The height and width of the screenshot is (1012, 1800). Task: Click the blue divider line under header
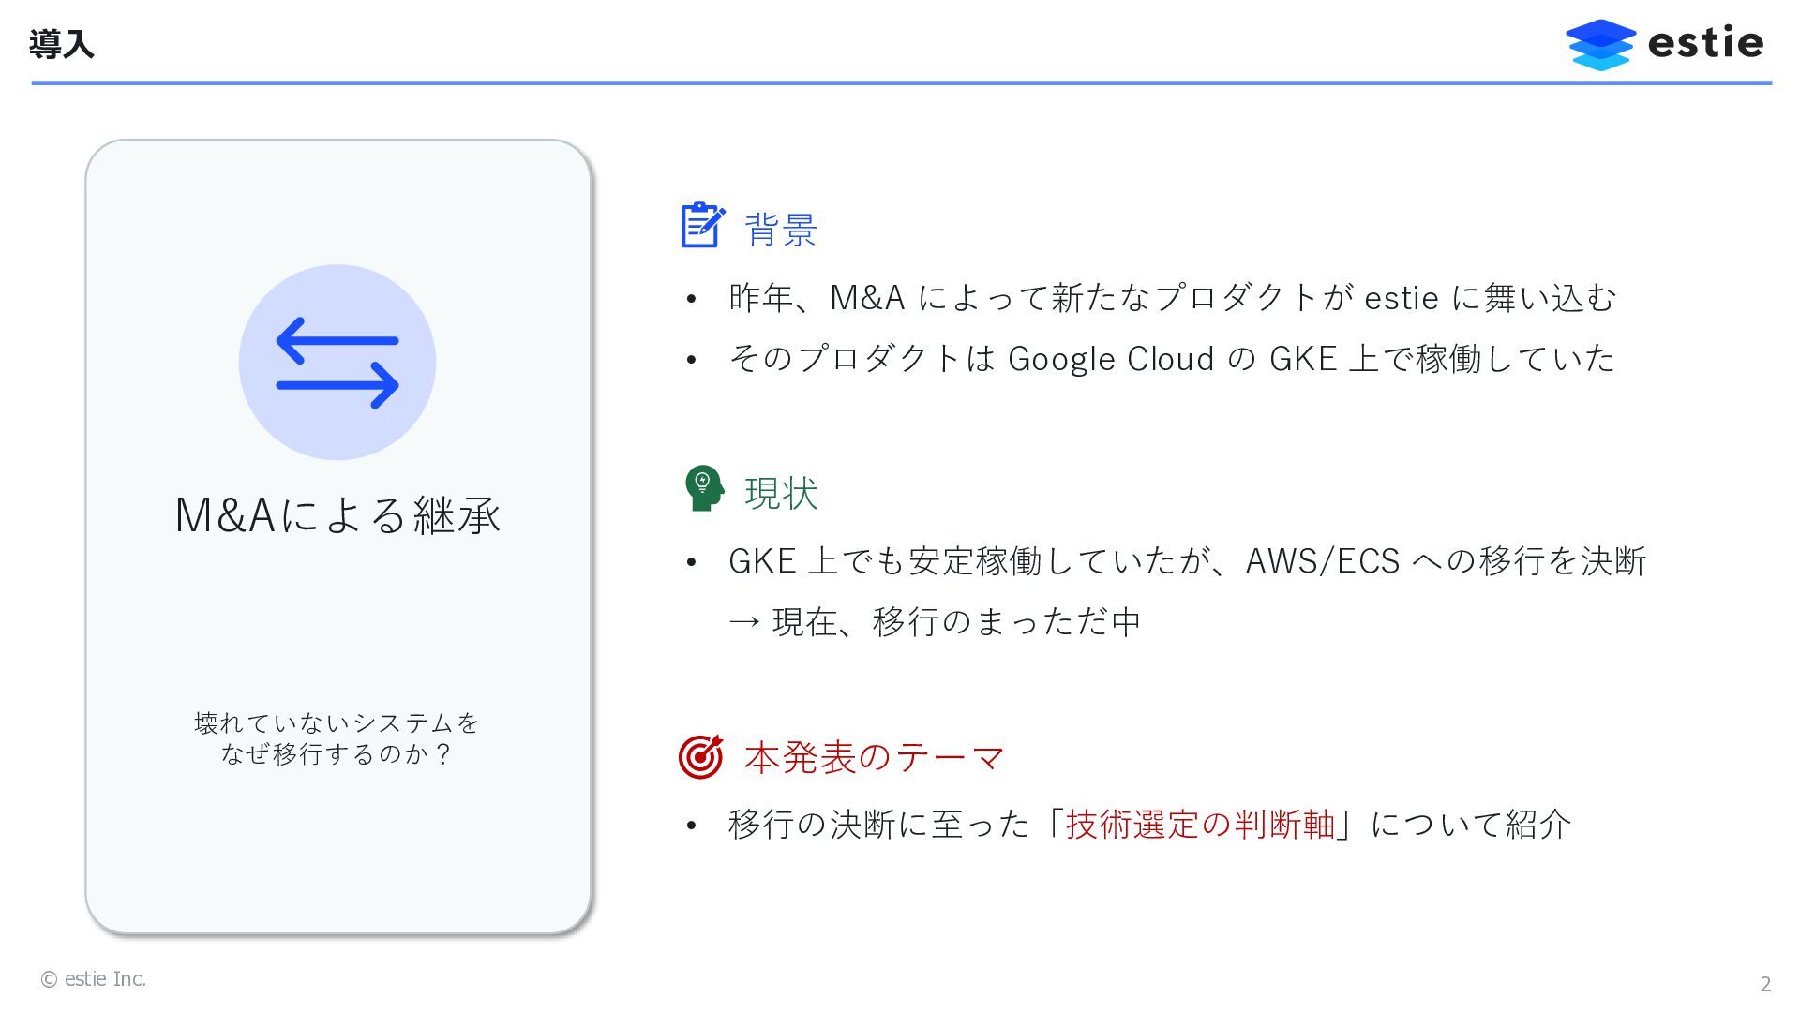pyautogui.click(x=900, y=83)
